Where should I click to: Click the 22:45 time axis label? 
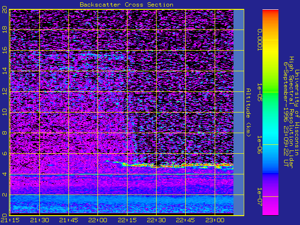[x=186, y=220]
